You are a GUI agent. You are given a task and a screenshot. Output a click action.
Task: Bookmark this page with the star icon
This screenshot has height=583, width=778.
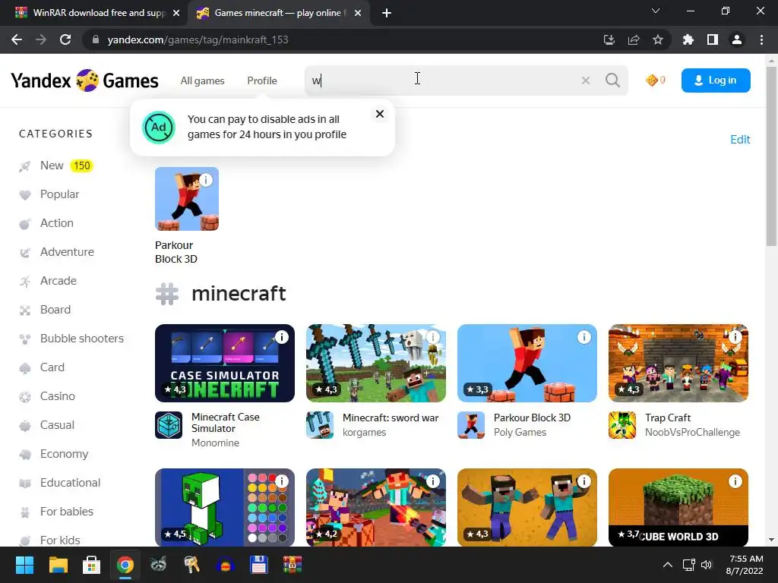coord(658,39)
